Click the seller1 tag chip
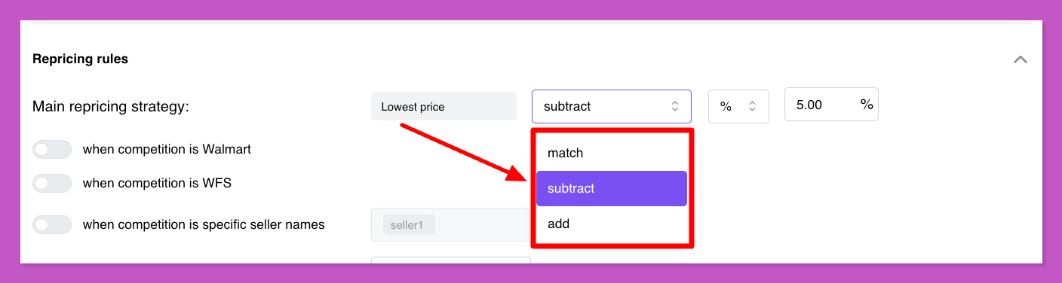This screenshot has height=283, width=1062. point(409,224)
